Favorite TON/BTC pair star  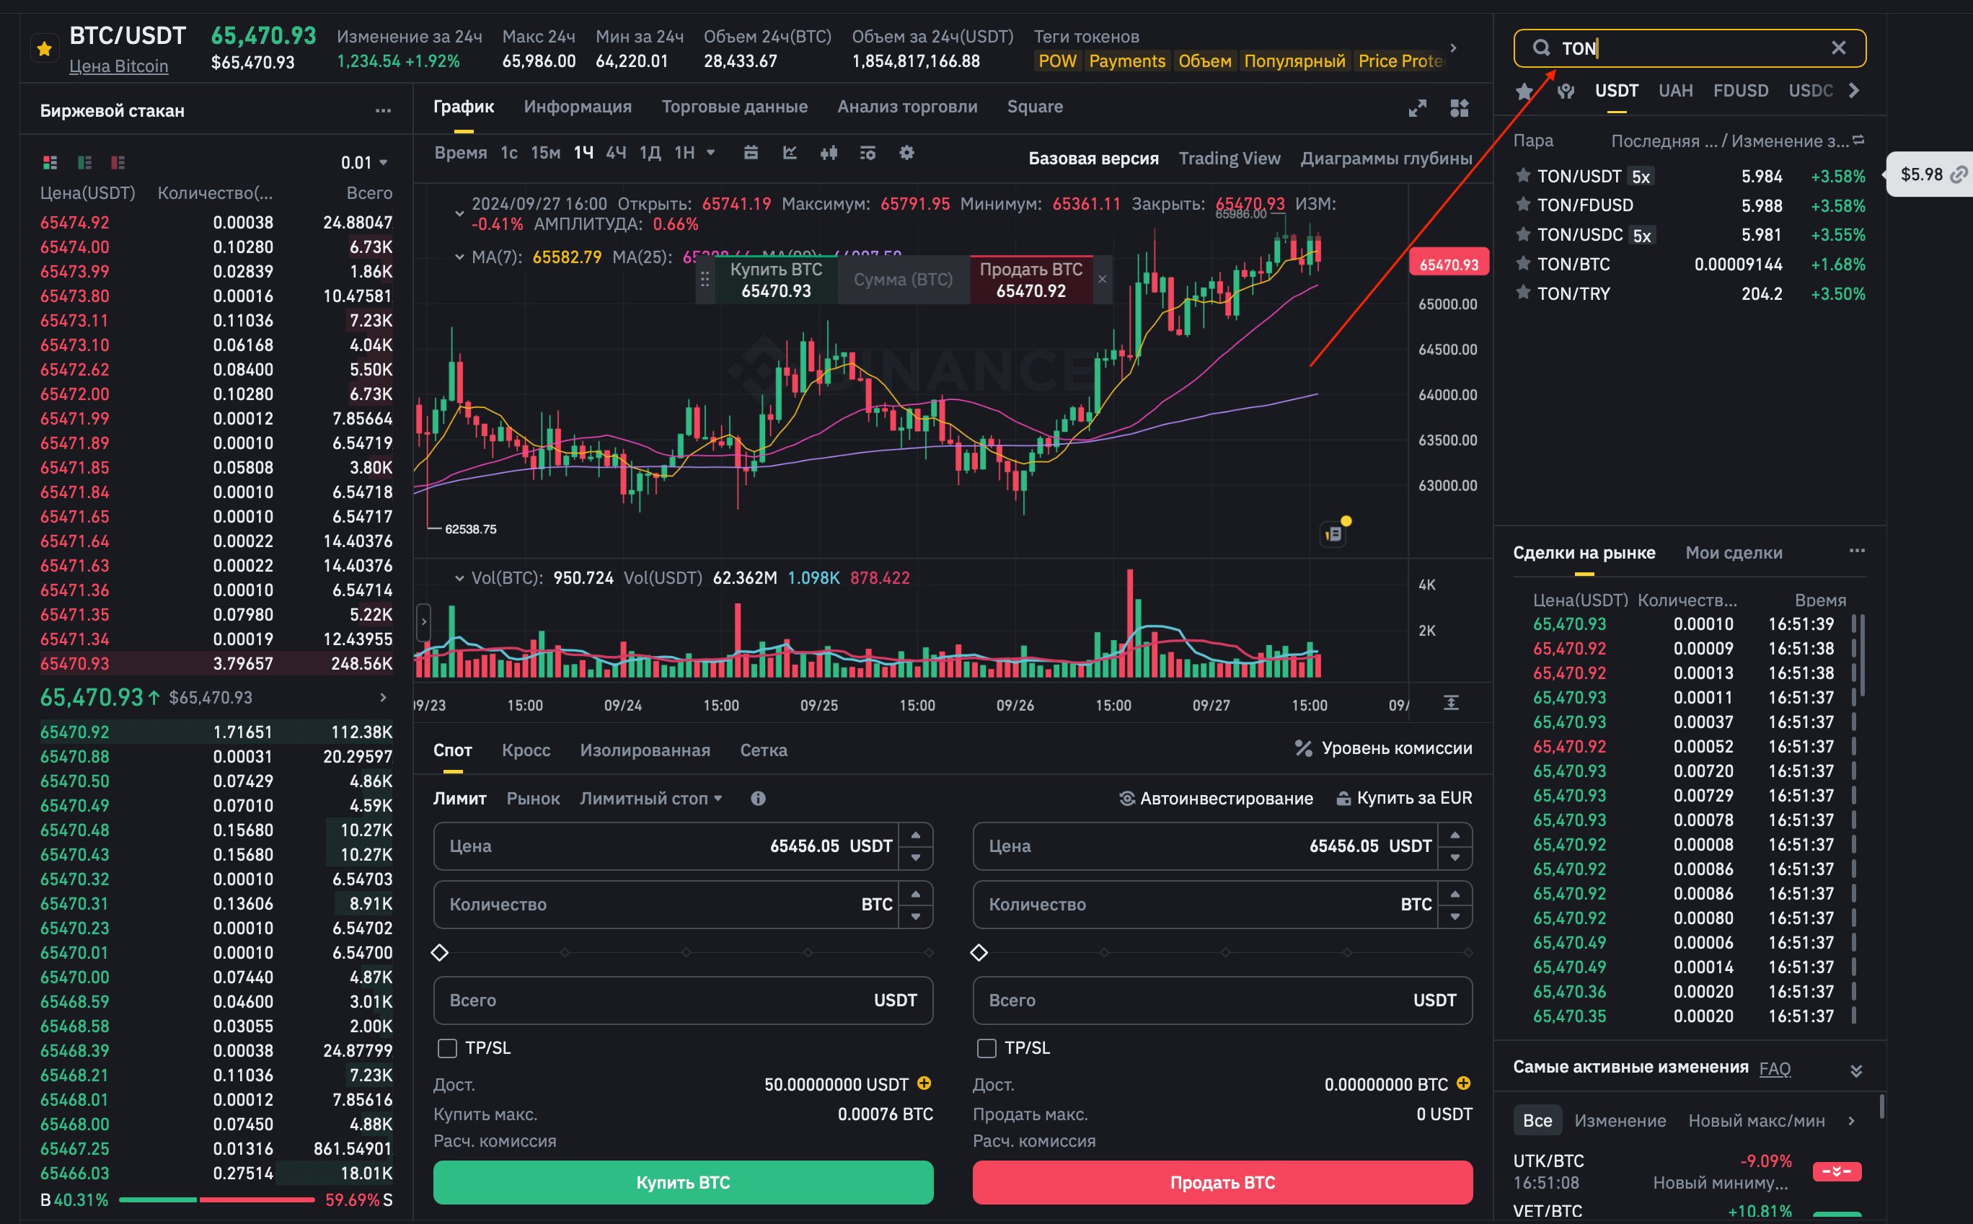coord(1523,263)
